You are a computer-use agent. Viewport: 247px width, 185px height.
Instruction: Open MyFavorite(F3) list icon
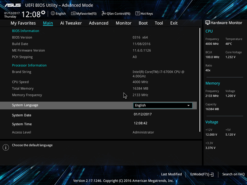tap(73, 13)
